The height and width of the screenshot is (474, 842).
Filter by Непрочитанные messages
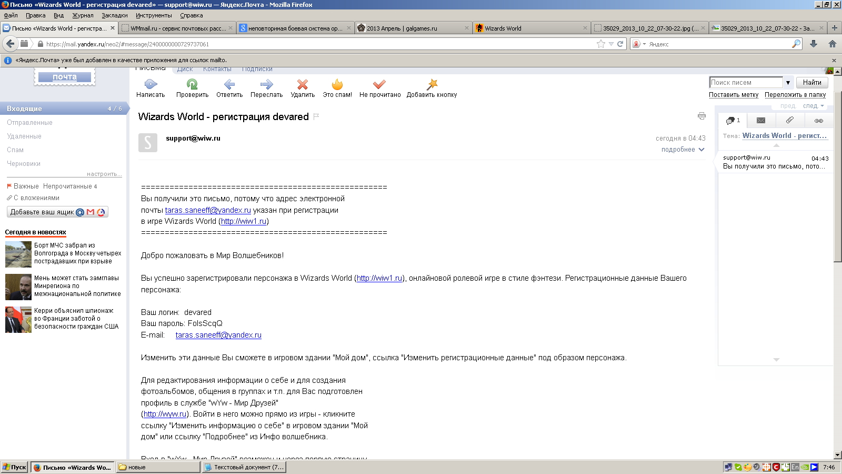70,186
